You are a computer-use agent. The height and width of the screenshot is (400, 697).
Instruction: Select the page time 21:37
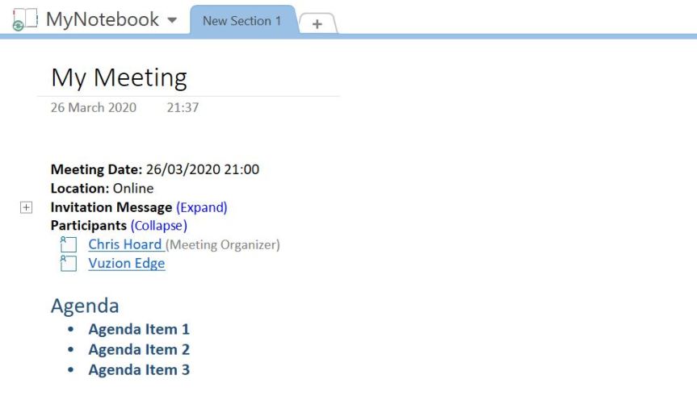183,107
